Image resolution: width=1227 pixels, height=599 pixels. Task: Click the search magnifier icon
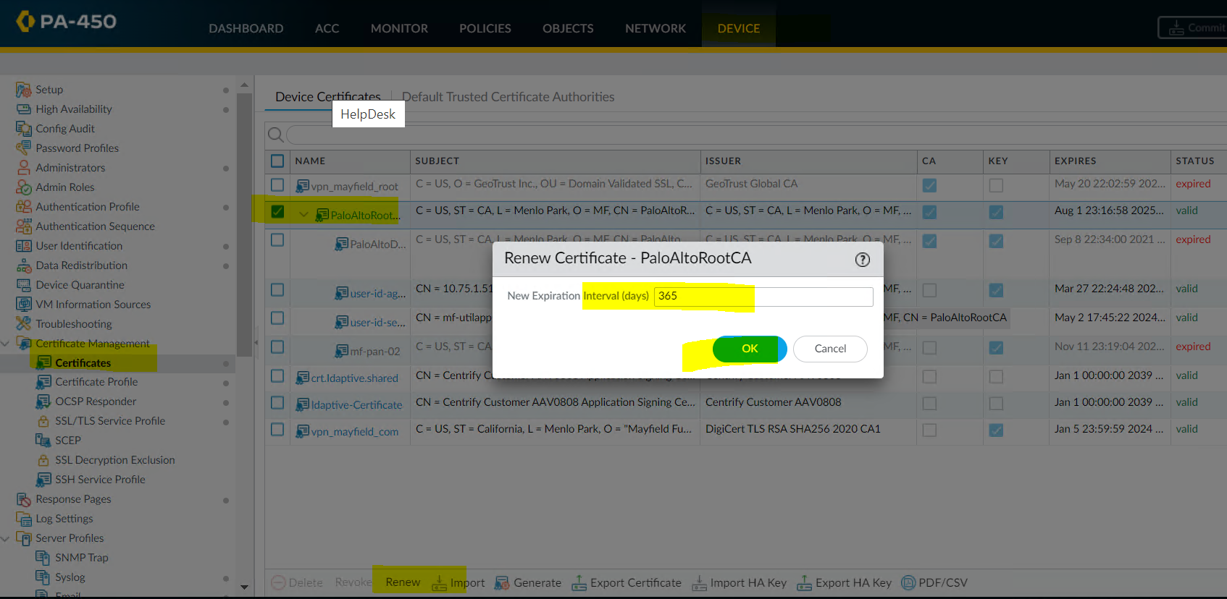click(275, 135)
